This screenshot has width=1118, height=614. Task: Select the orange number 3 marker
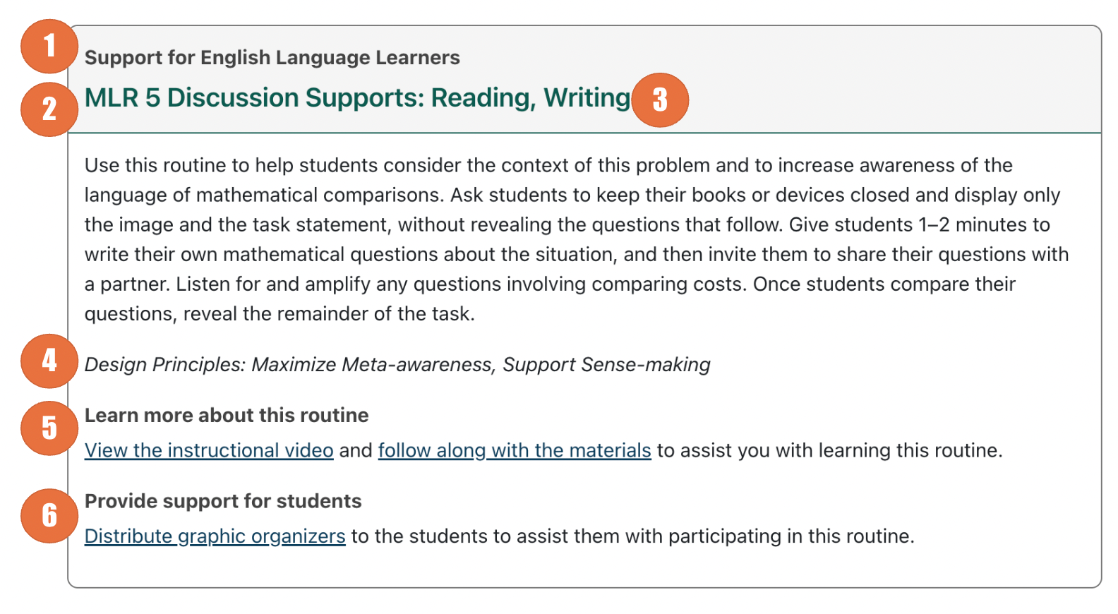pyautogui.click(x=660, y=100)
